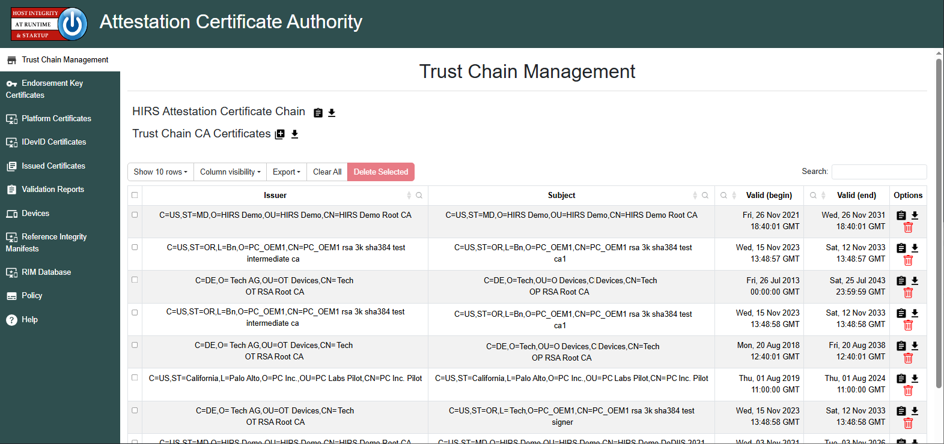Download the 26 Nov 2021 HIRS Demo Root CA certificate

(915, 215)
